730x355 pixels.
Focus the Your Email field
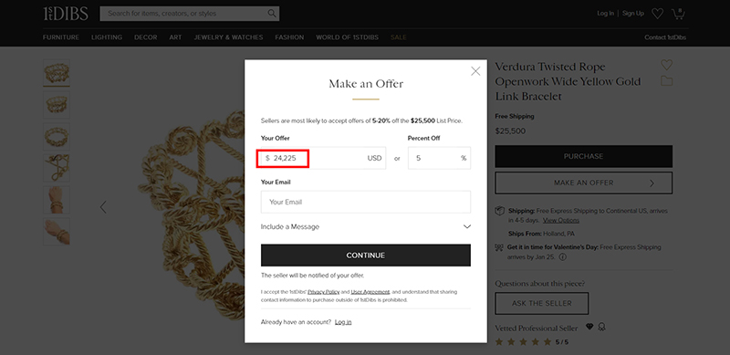(x=366, y=203)
